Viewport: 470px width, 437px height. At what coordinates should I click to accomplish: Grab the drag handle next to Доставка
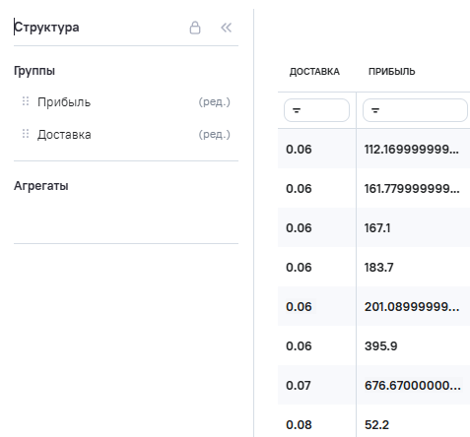click(26, 134)
